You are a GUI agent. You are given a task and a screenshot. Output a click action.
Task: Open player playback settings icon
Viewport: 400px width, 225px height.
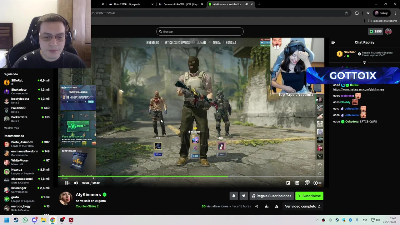[x=315, y=183]
